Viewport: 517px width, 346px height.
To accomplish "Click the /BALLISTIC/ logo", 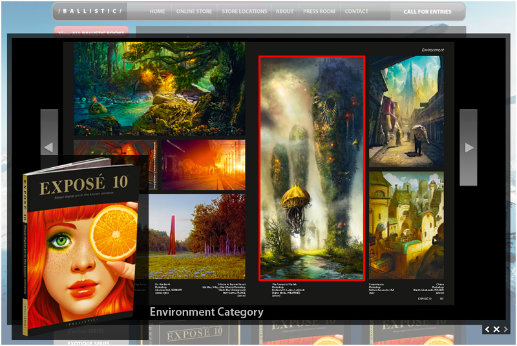I will click(x=90, y=11).
